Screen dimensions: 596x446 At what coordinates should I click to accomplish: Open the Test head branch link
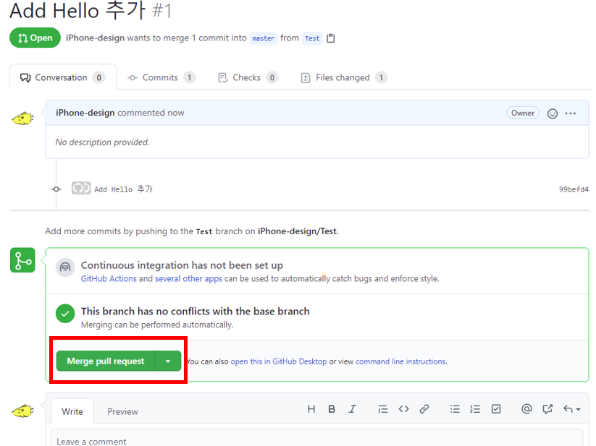tap(312, 38)
